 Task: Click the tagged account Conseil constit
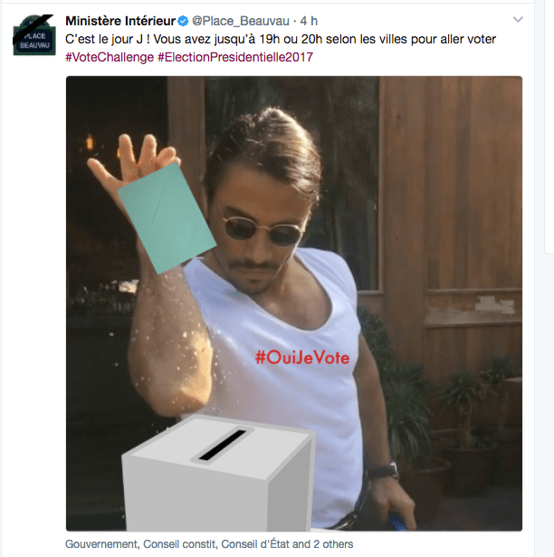coord(179,544)
